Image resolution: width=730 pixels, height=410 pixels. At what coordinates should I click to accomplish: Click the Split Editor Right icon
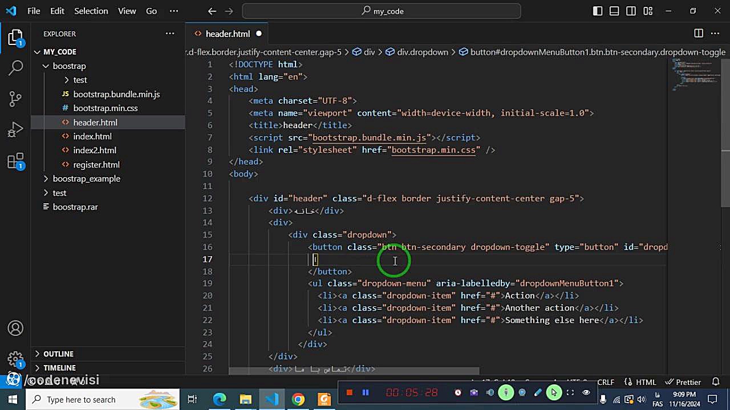click(699, 34)
